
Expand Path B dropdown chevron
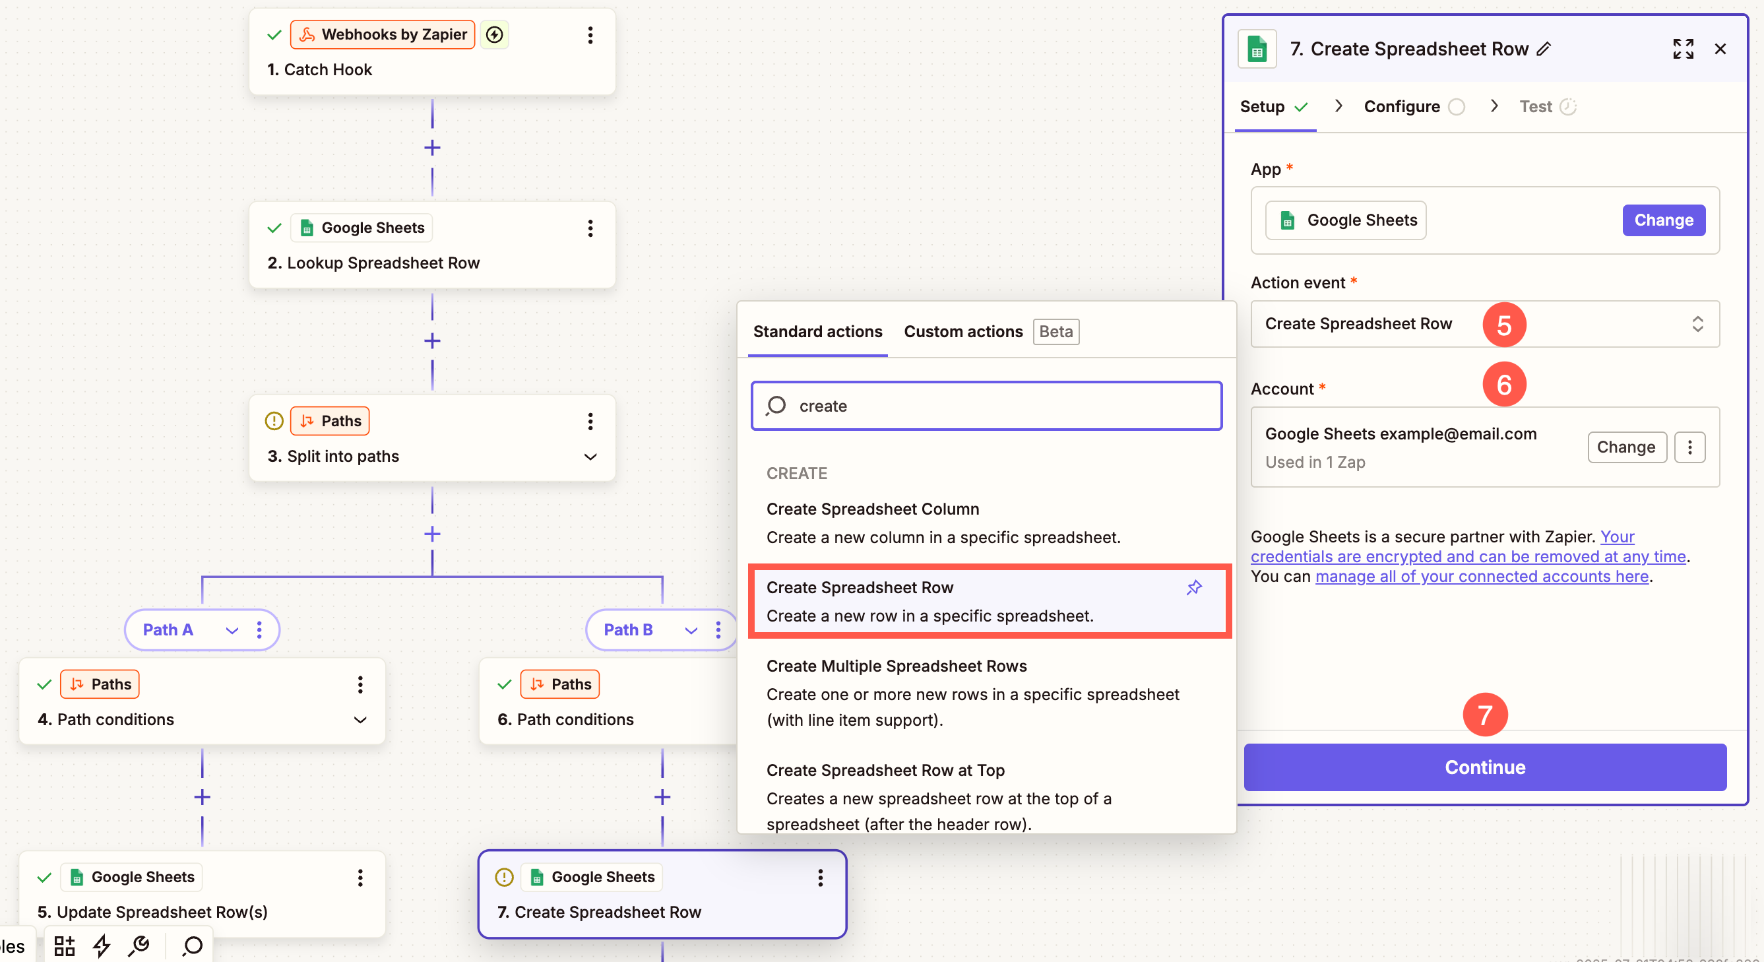tap(691, 630)
